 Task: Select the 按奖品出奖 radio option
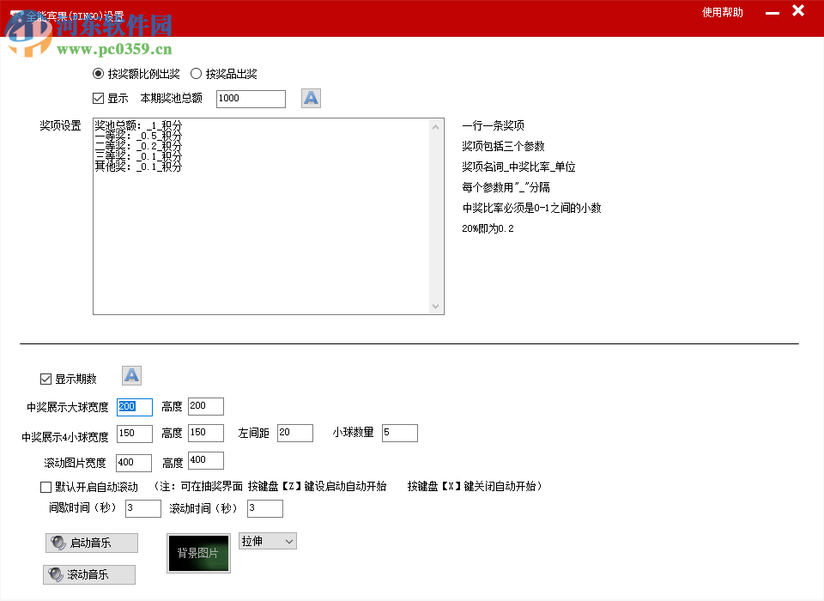tap(196, 74)
